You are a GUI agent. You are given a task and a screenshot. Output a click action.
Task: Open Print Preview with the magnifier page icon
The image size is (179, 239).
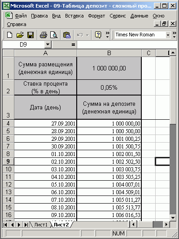point(54,35)
